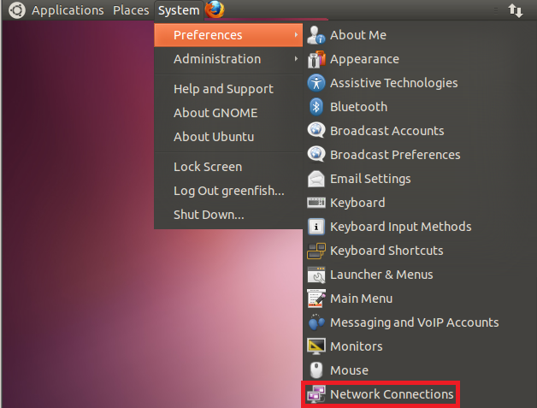
Task: Launch Firefox from the top panel icon
Action: click(215, 9)
